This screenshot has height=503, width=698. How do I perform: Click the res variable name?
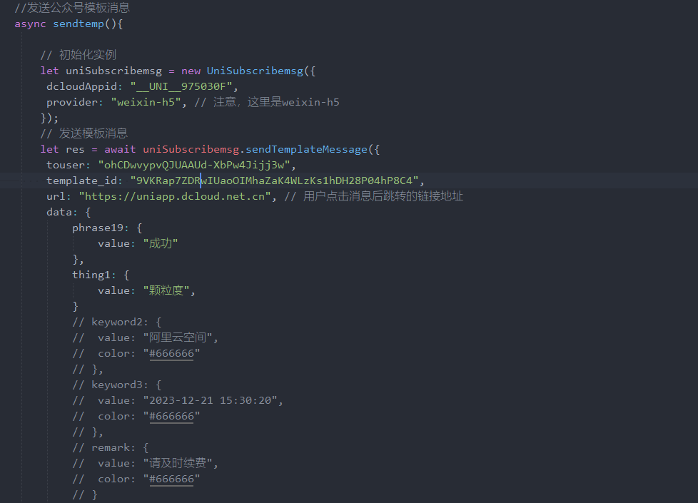[75, 149]
